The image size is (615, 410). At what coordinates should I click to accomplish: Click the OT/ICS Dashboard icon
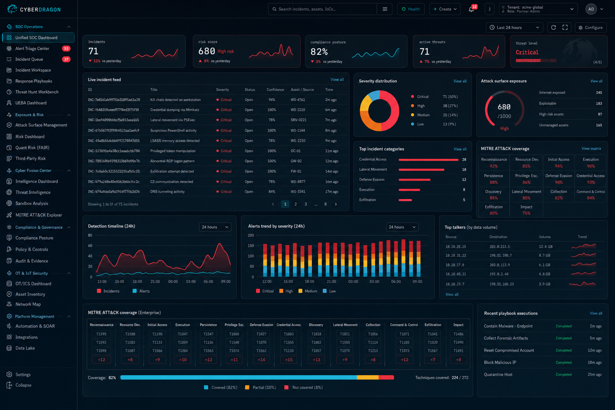coord(9,283)
